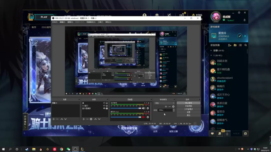This screenshot has height=152, width=271.
Task: Remove the scene transition with the minus icon
Action: (x=170, y=107)
